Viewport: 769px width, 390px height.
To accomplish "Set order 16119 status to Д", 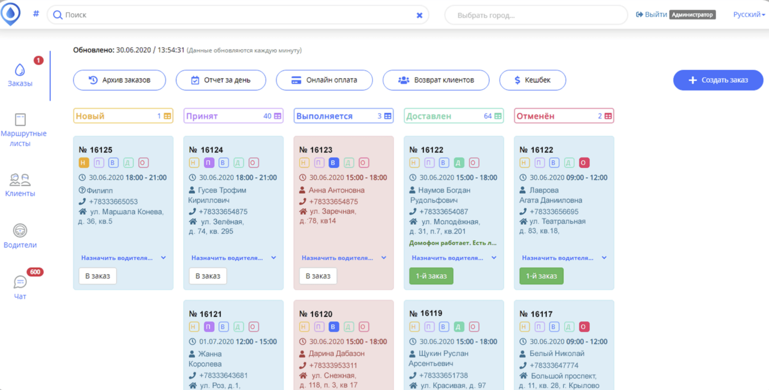I will pyautogui.click(x=459, y=327).
